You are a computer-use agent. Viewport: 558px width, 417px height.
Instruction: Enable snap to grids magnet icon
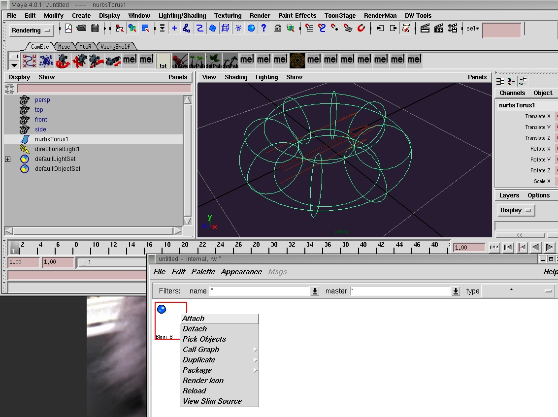[x=309, y=29]
